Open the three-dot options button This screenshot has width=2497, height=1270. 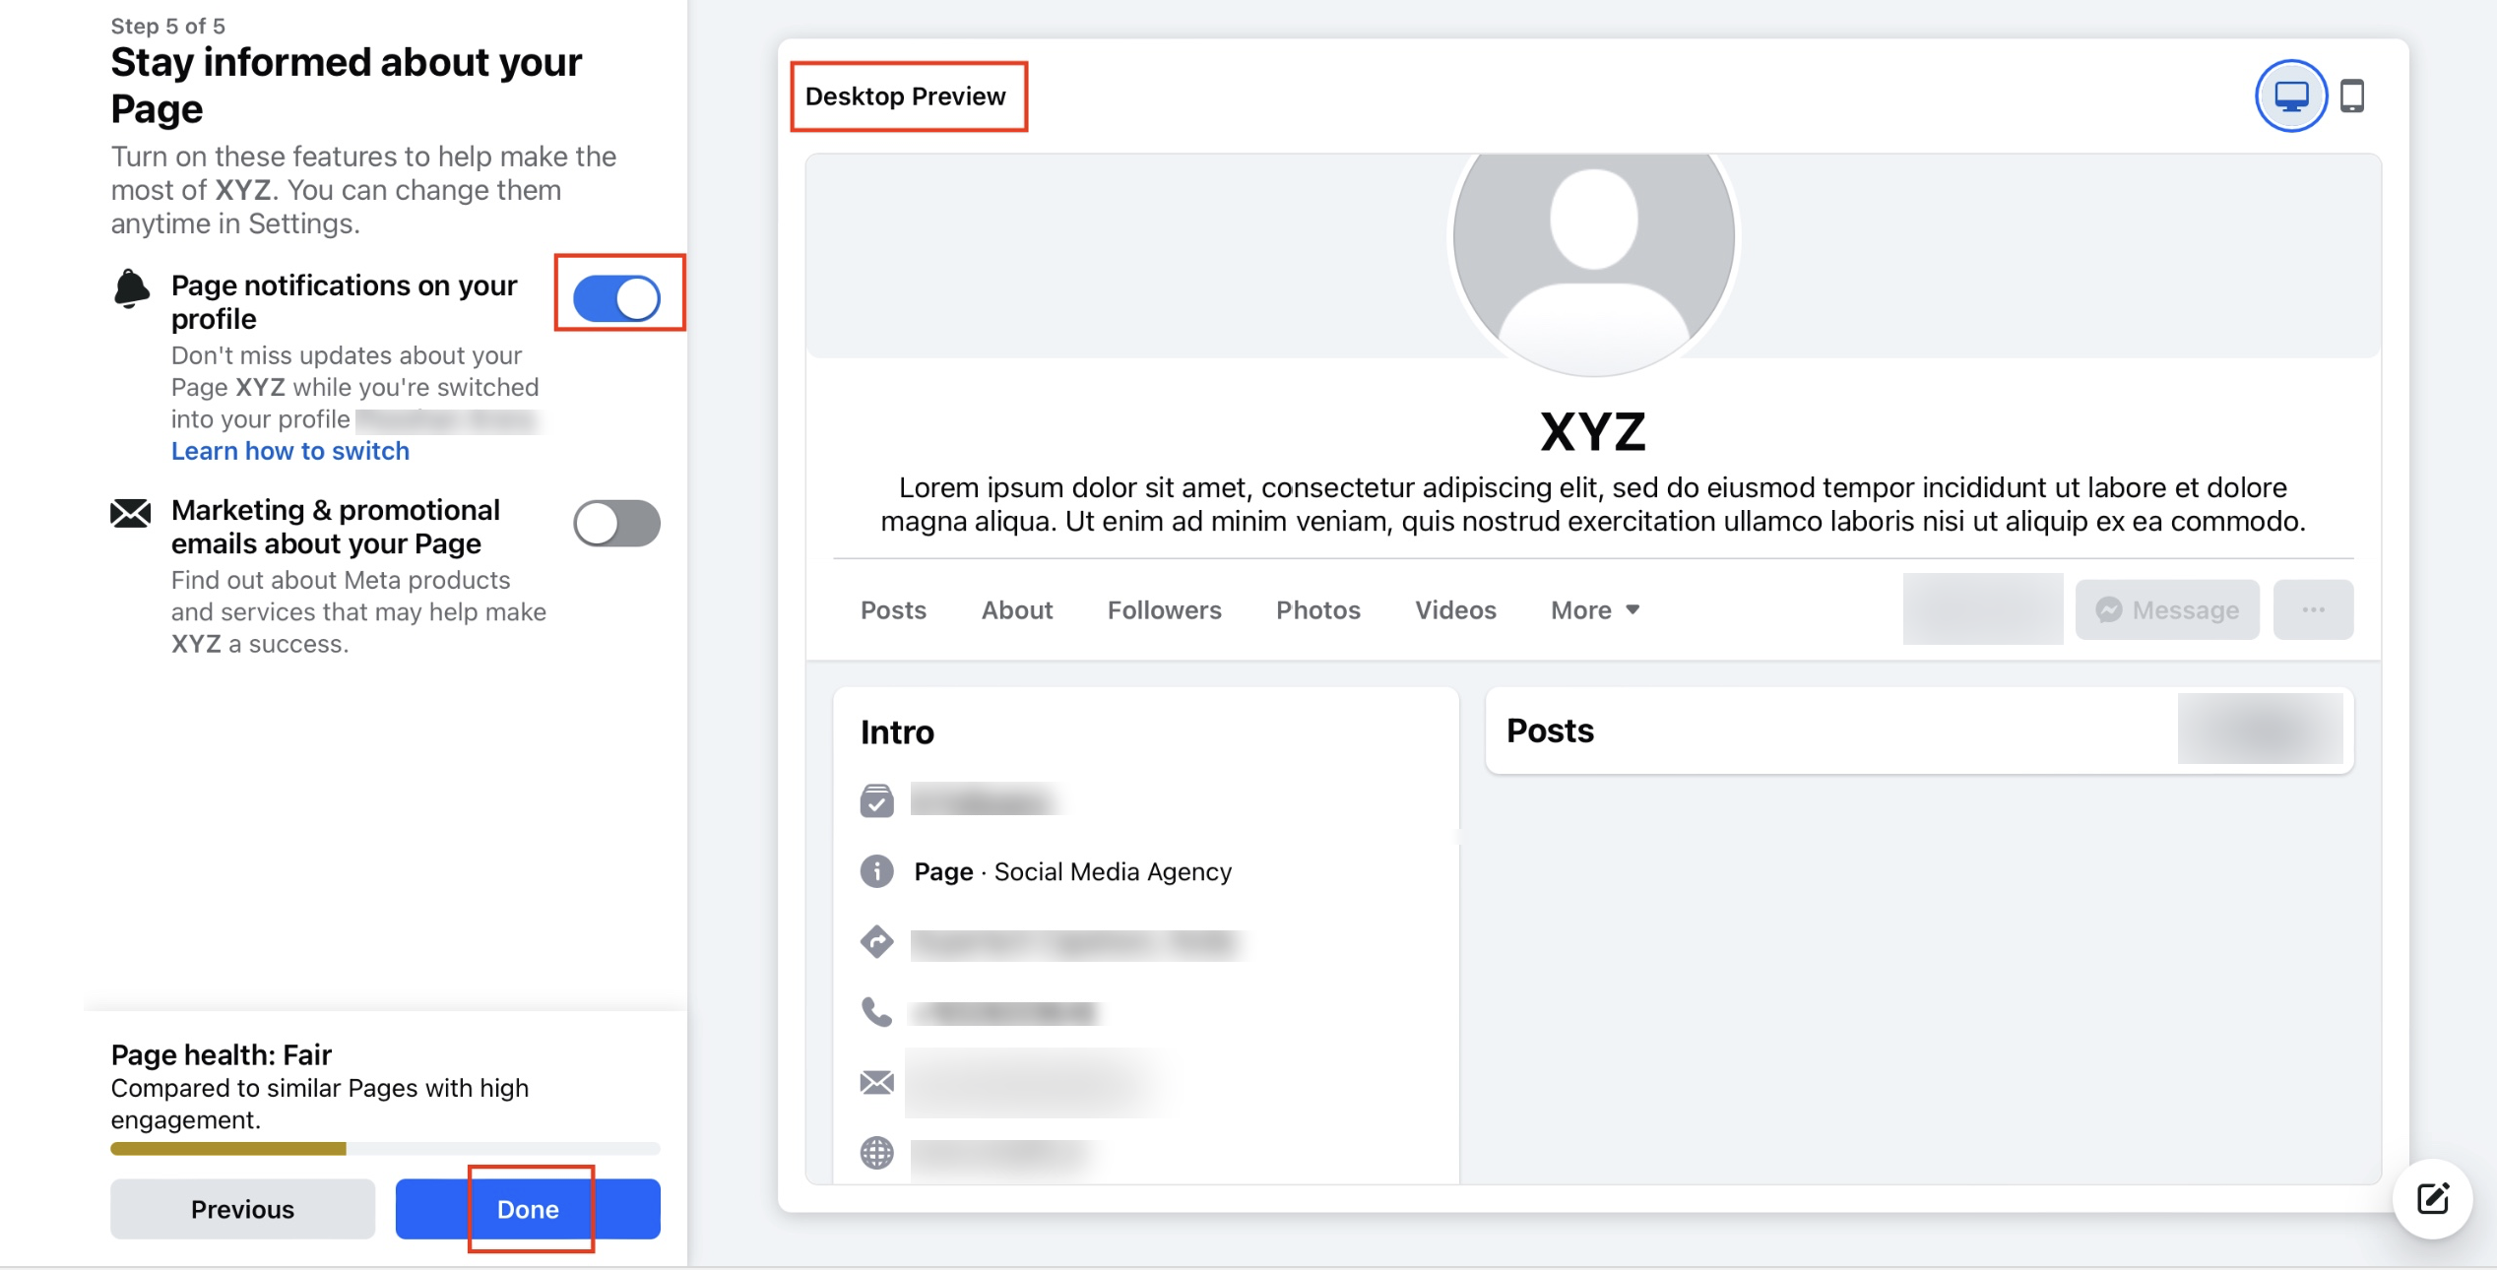coord(2313,609)
